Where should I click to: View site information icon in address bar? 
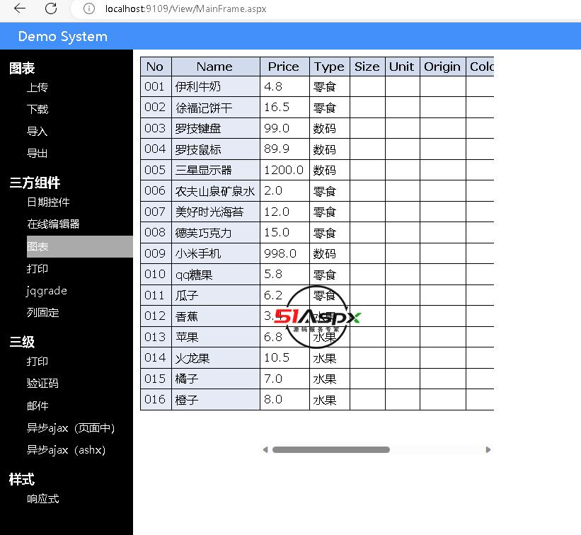[89, 8]
